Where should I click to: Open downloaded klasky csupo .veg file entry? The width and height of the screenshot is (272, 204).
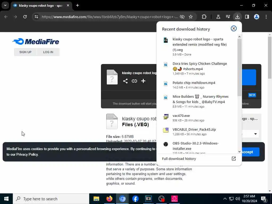coord(197,46)
